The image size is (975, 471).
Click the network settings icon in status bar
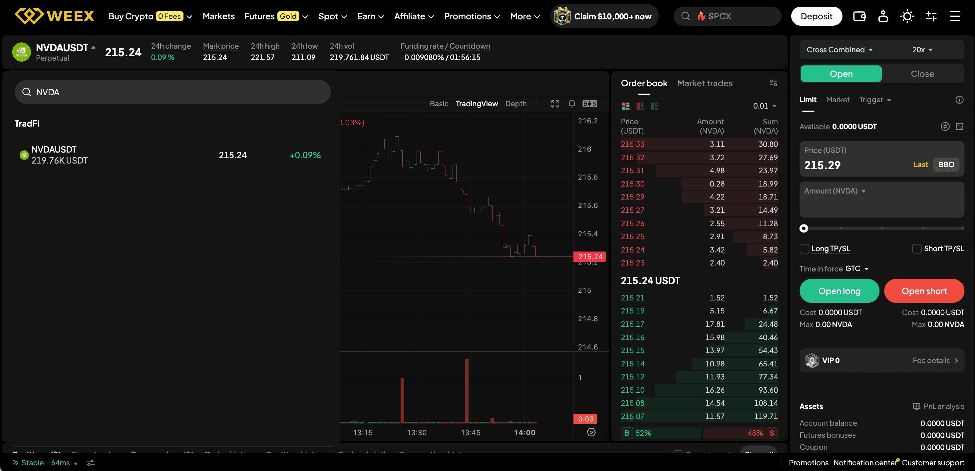click(x=91, y=463)
